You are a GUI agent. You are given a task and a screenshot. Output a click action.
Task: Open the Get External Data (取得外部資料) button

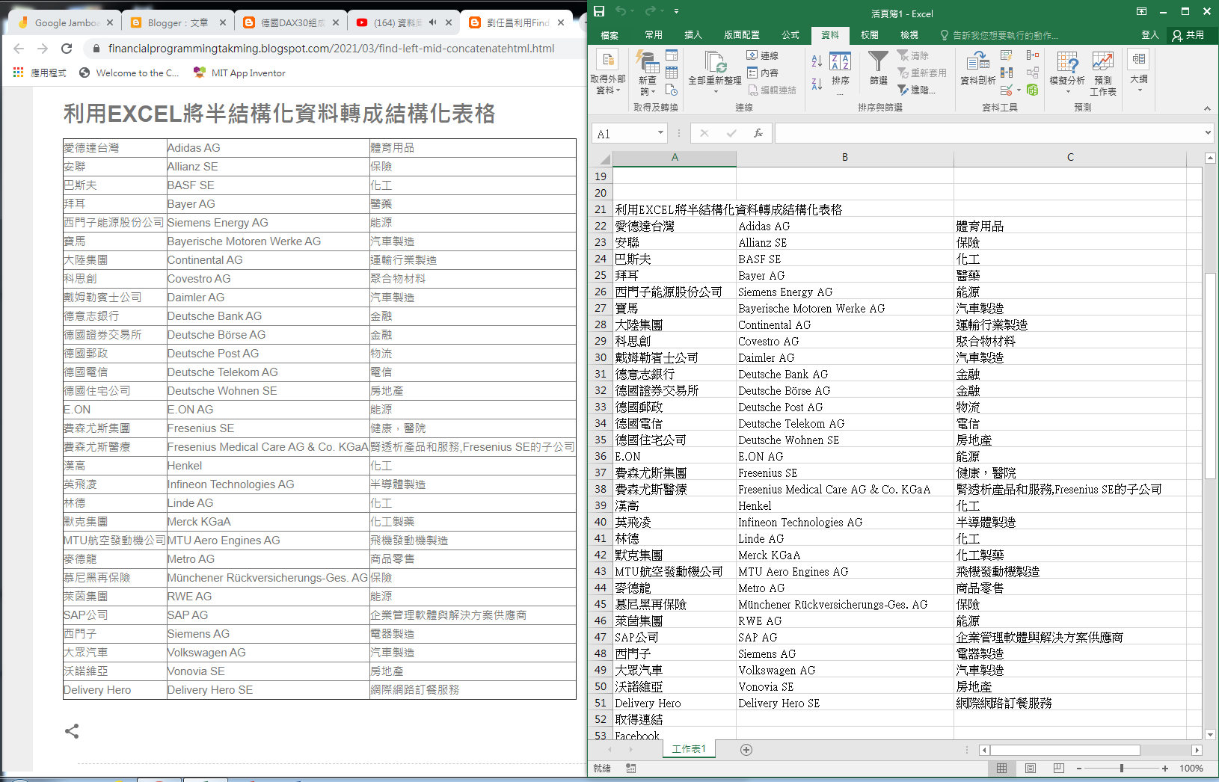coord(608,73)
